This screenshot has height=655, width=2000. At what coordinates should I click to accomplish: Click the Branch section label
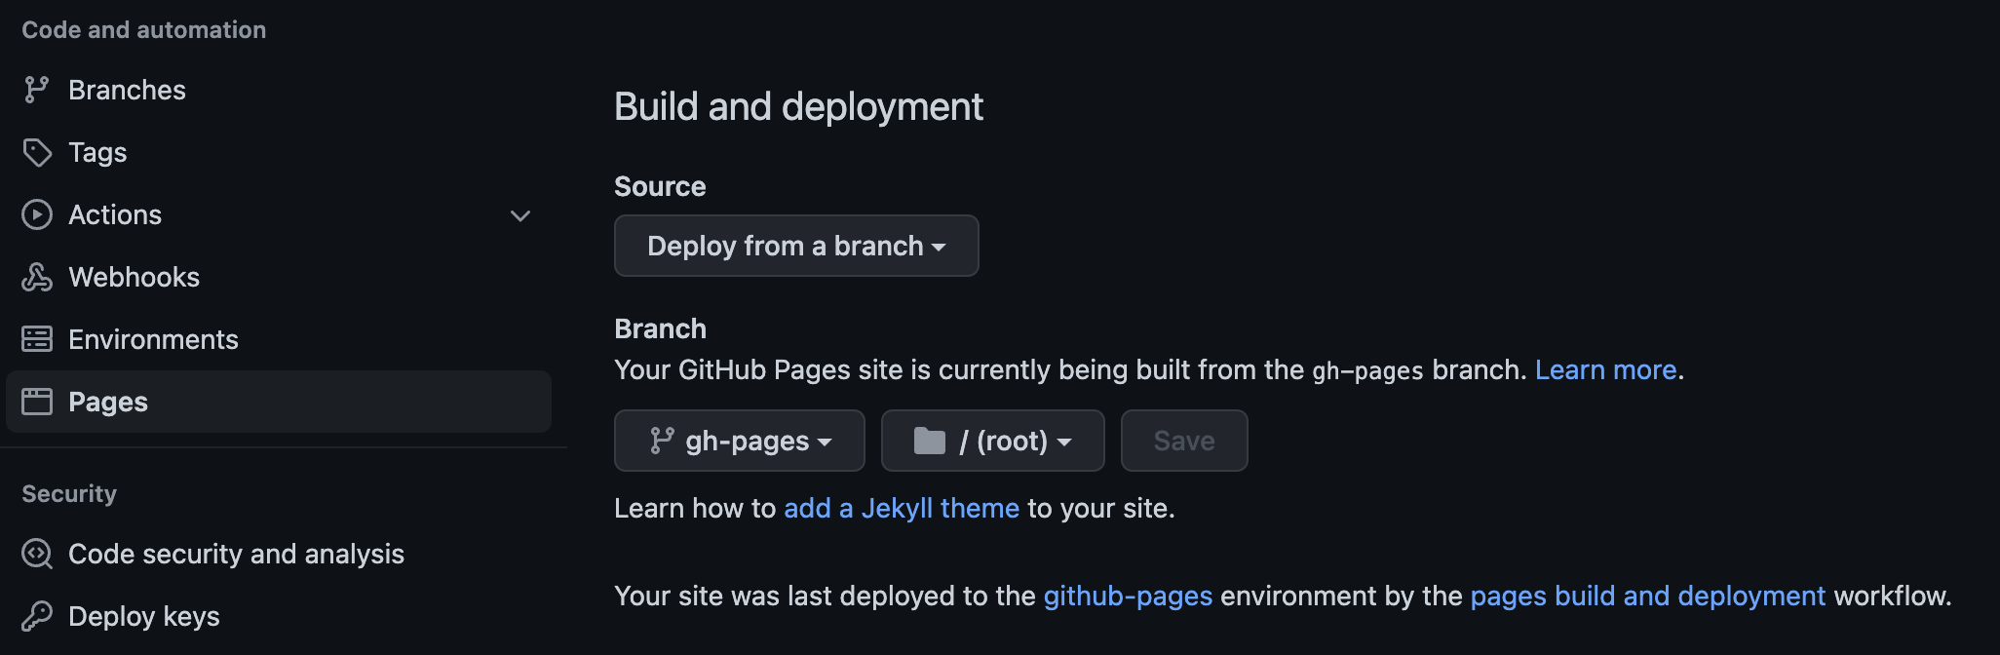coord(660,328)
